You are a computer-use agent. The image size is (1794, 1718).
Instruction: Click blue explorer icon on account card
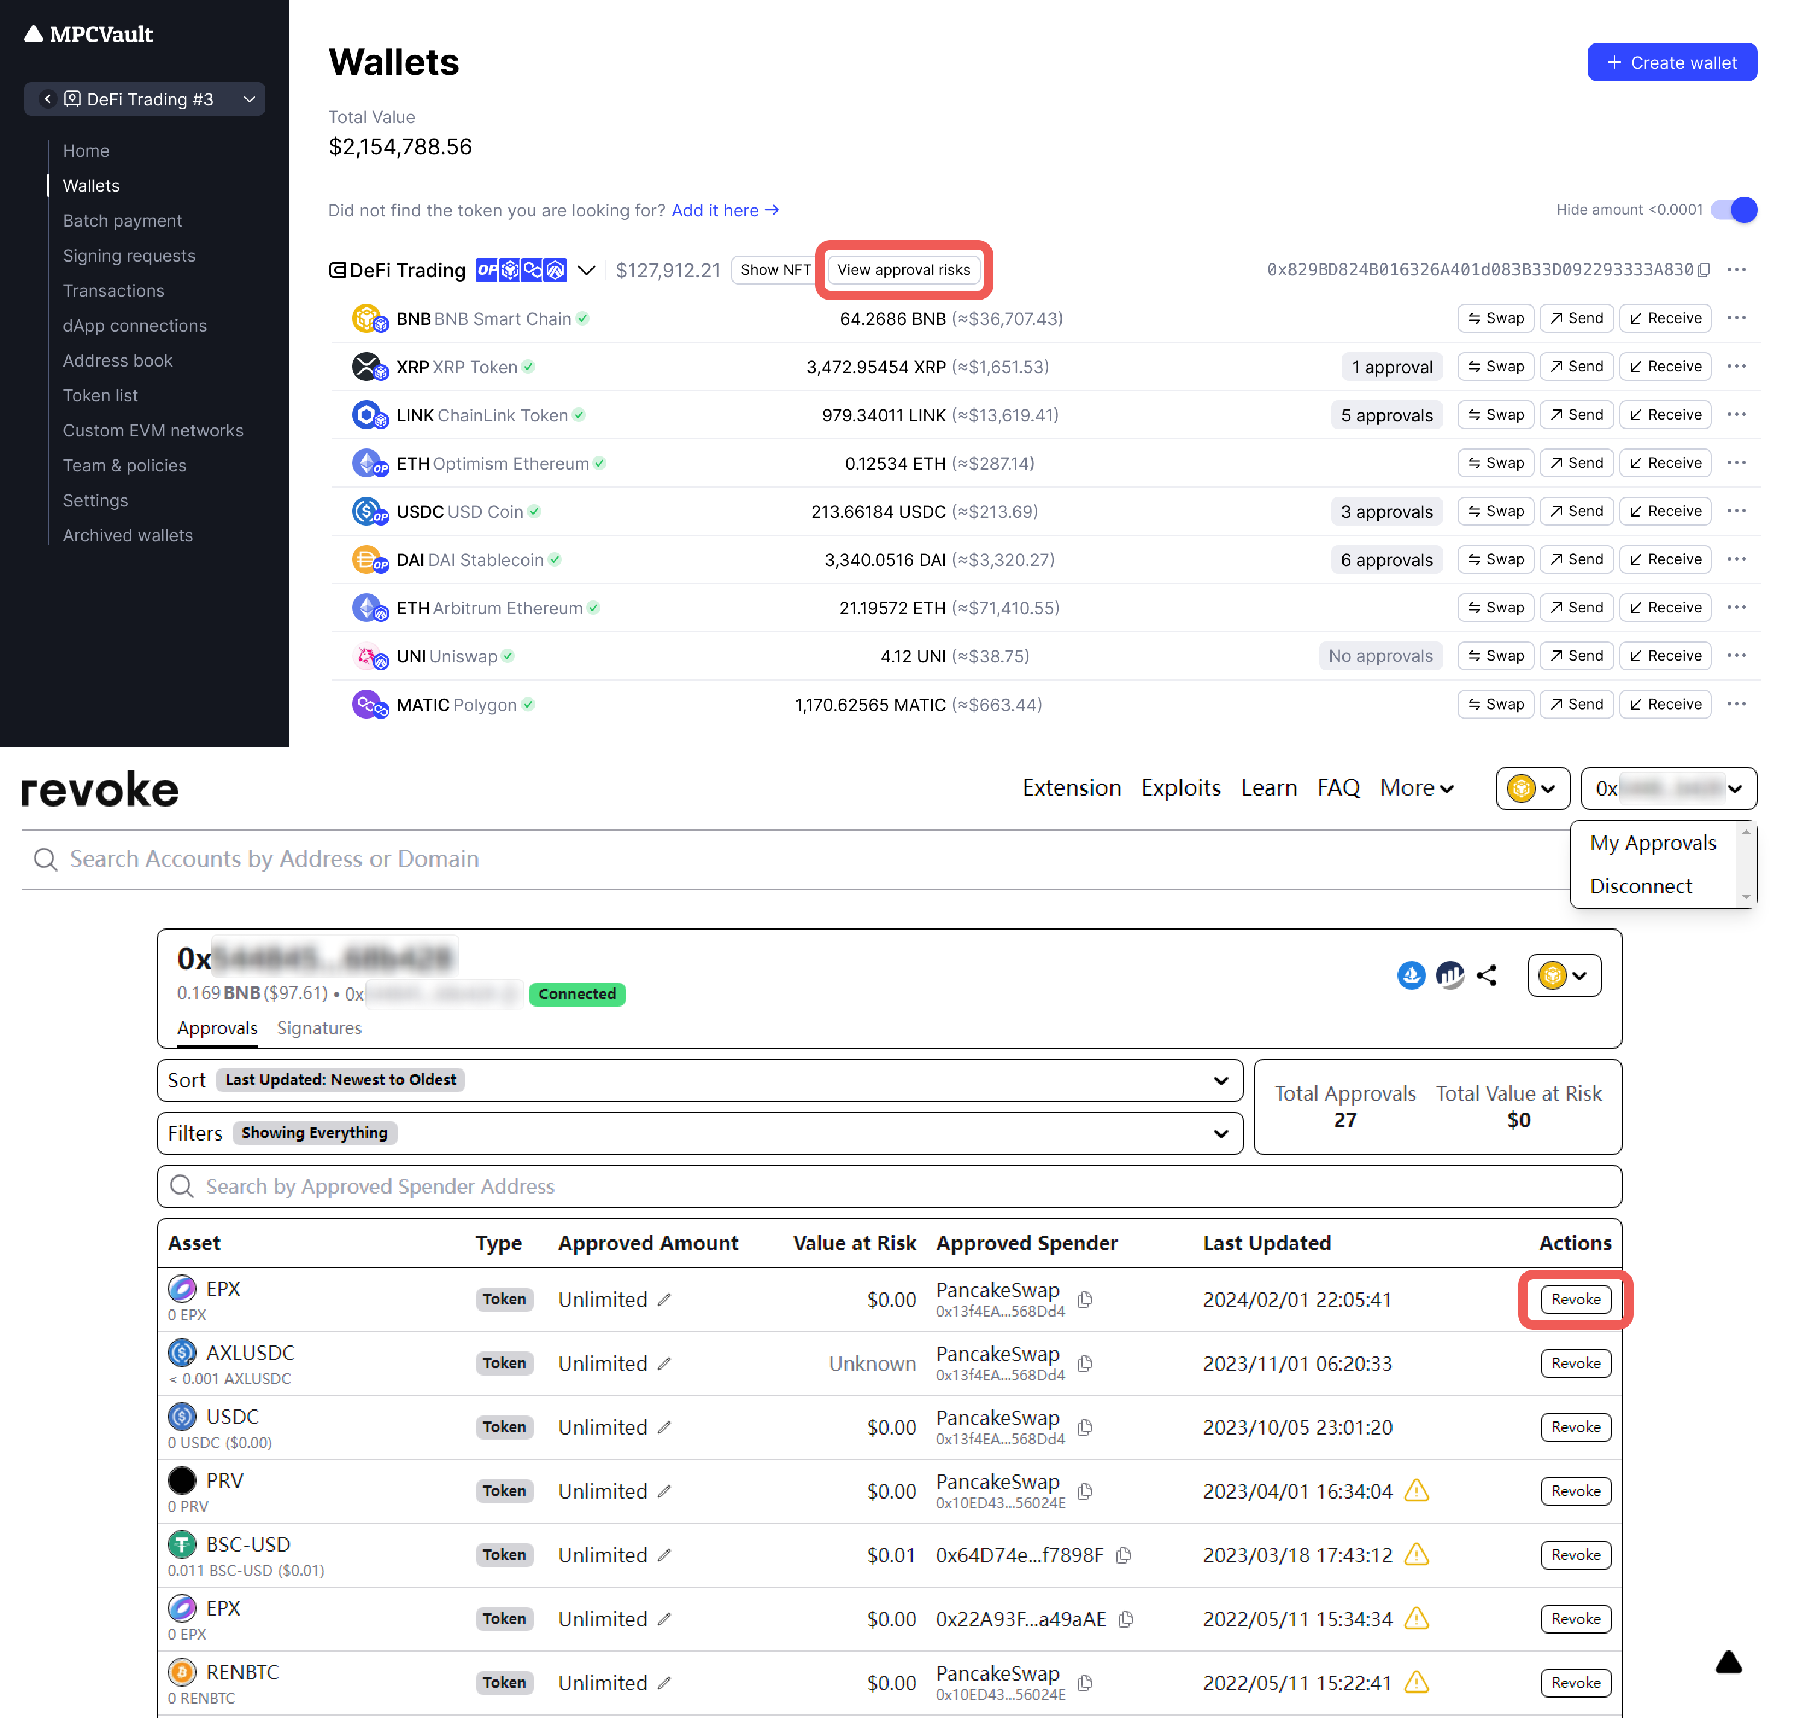coord(1411,976)
